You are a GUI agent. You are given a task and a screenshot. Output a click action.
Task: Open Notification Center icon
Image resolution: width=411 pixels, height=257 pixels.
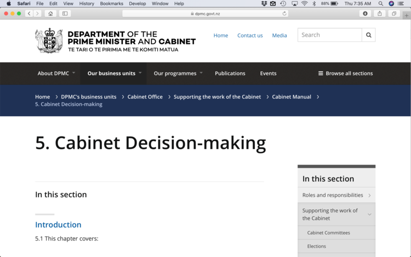point(401,4)
